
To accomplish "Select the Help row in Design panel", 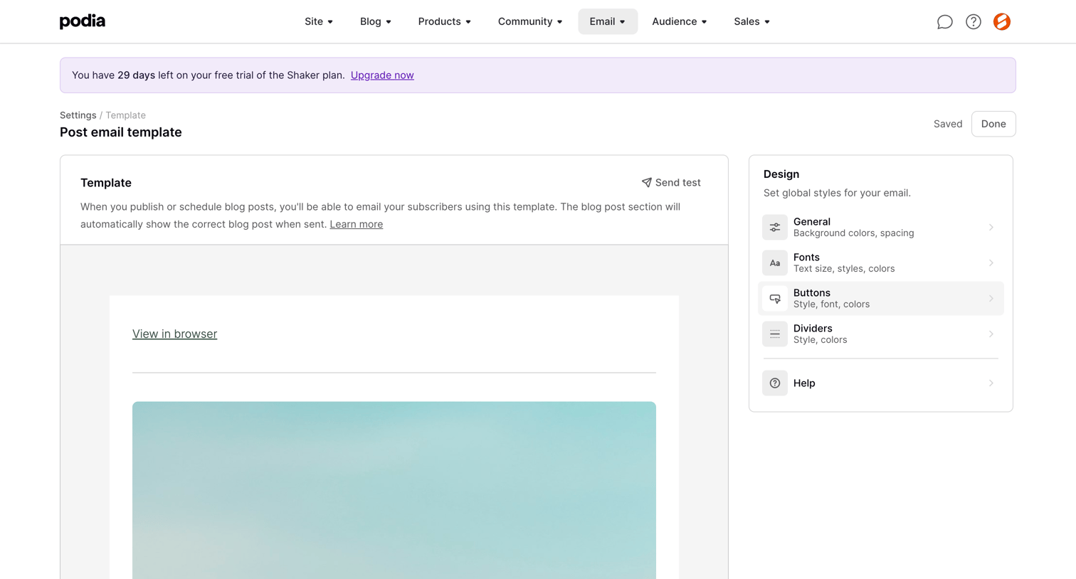I will coord(881,383).
